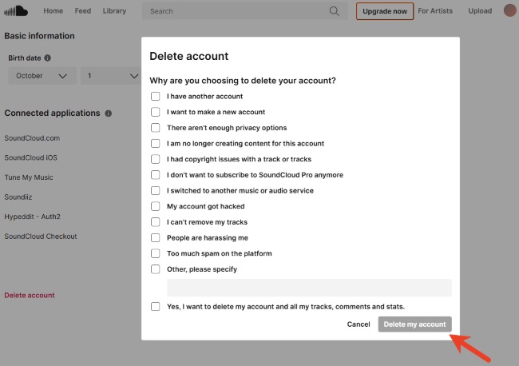Image resolution: width=519 pixels, height=366 pixels.
Task: Select SoundCloud.com connected app
Action: 32,138
